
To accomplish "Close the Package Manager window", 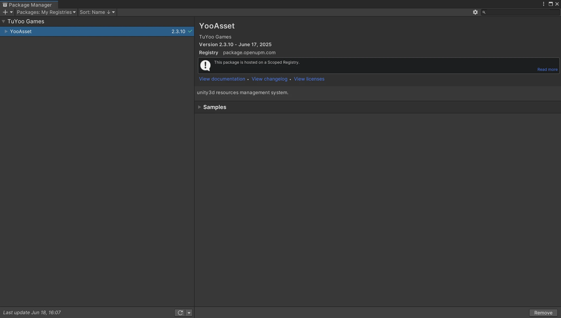I will [557, 4].
